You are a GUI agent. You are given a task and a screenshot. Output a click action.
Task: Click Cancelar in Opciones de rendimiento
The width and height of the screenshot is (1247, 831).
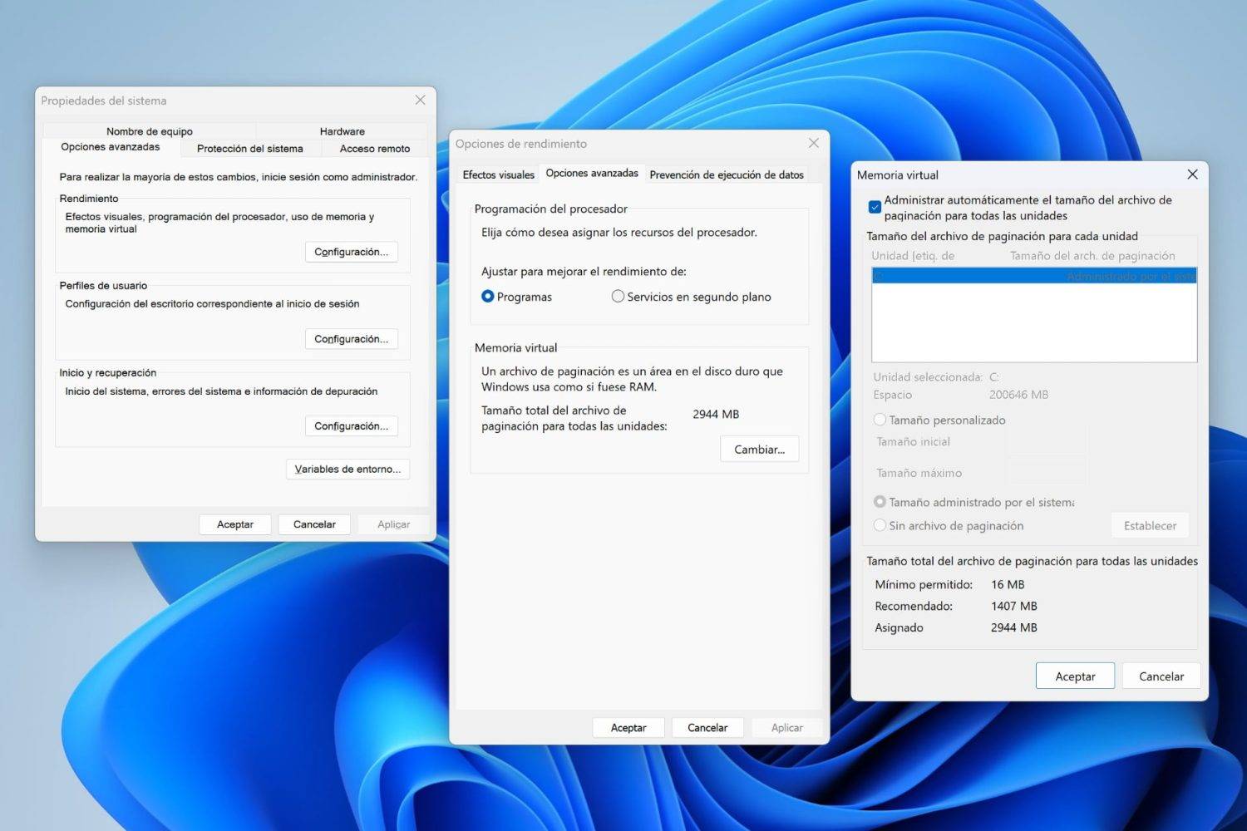(707, 728)
